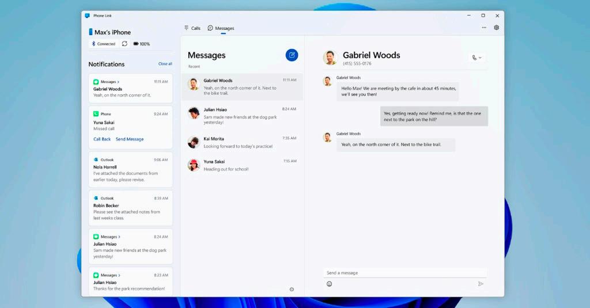Maximize the Phone Link window
Screen dimensions: 590x308
[483, 16]
